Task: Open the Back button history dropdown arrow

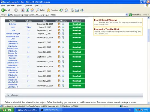Action: pyautogui.click(x=12, y=10)
